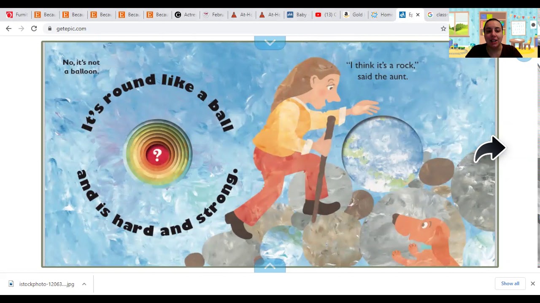Viewport: 540px width, 303px height.
Task: Reveal the hidden answer via the red question mark
Action: click(157, 155)
